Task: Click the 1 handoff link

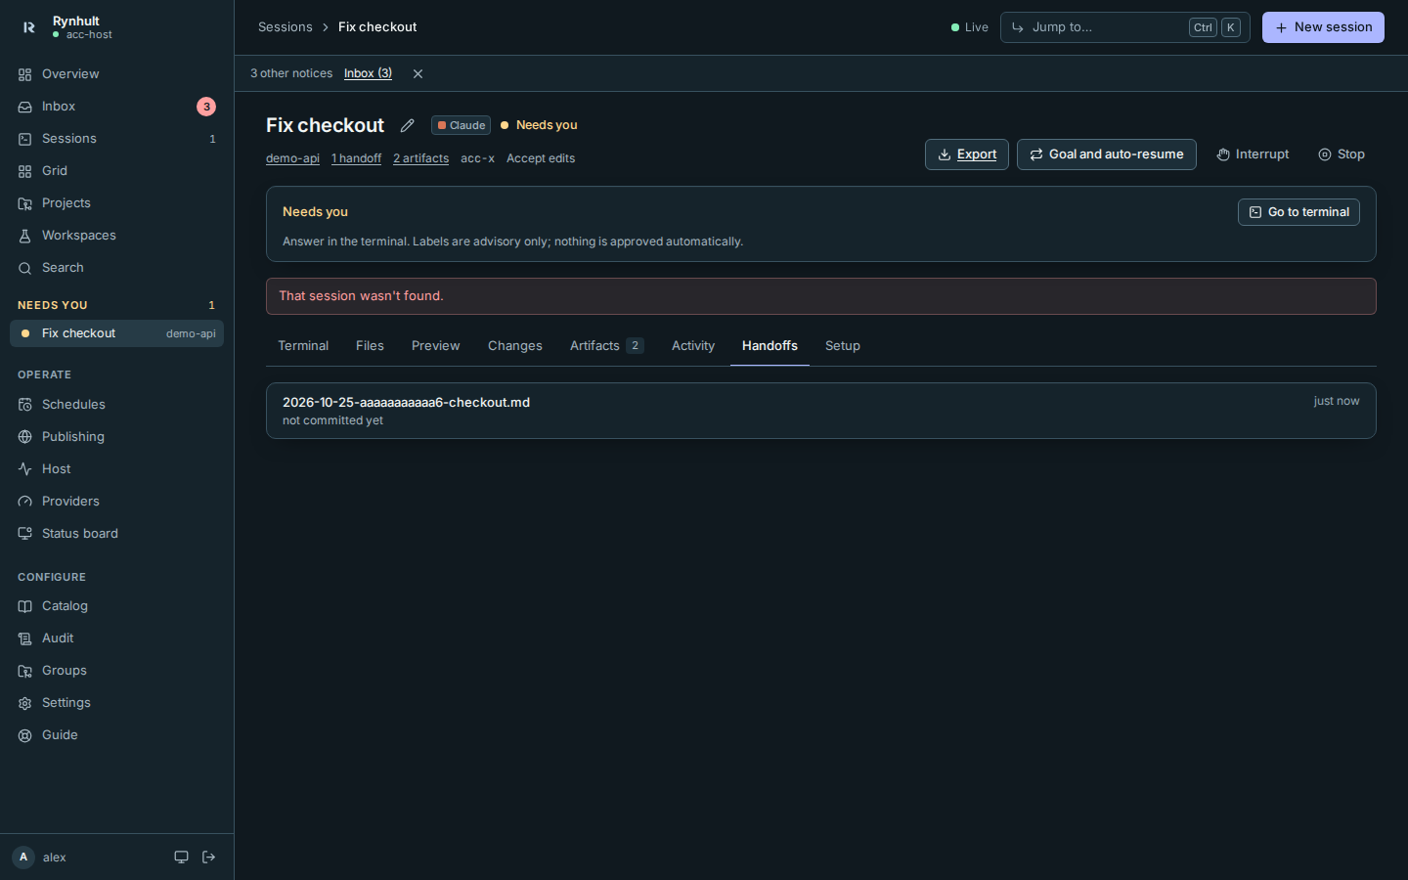Action: pos(356,158)
